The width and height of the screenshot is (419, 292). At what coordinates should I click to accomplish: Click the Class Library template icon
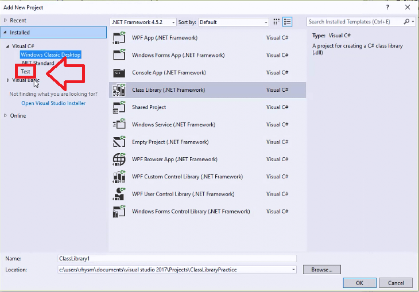tap(119, 90)
